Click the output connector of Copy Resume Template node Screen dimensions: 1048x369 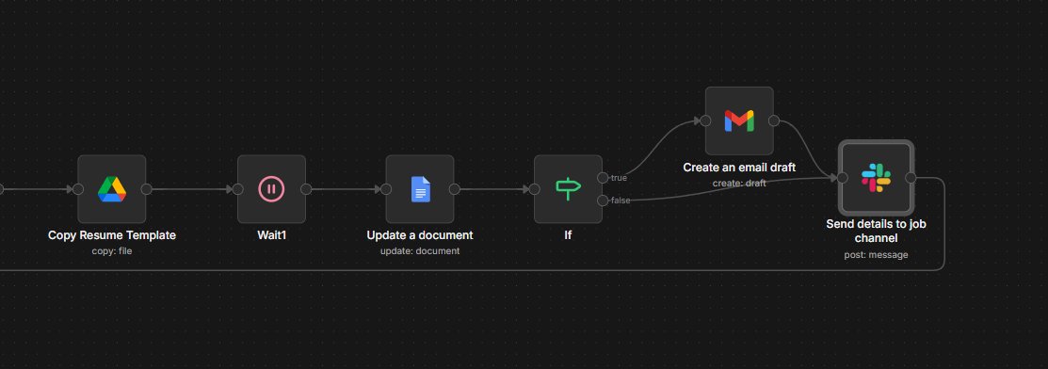(146, 189)
